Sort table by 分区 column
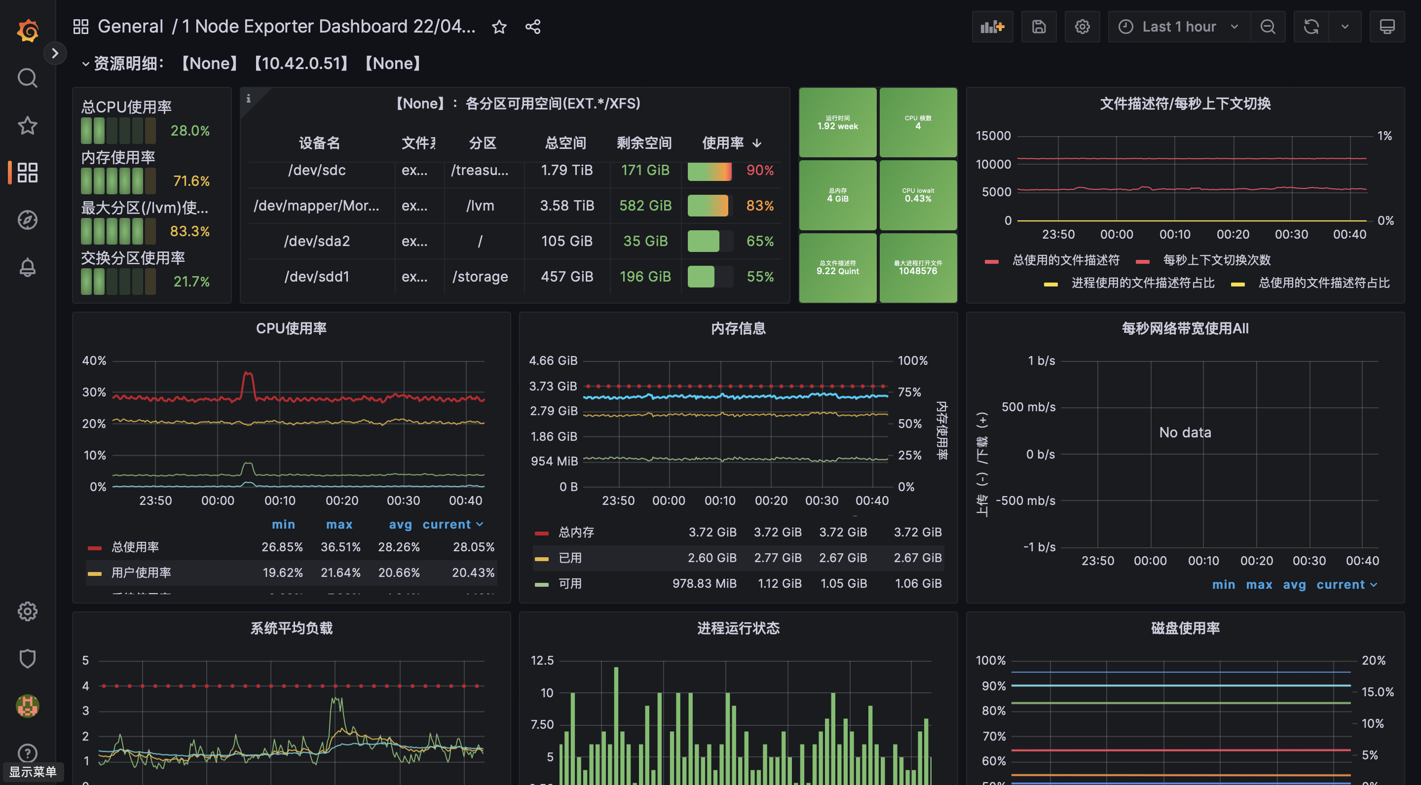Viewport: 1421px width, 785px height. click(482, 143)
